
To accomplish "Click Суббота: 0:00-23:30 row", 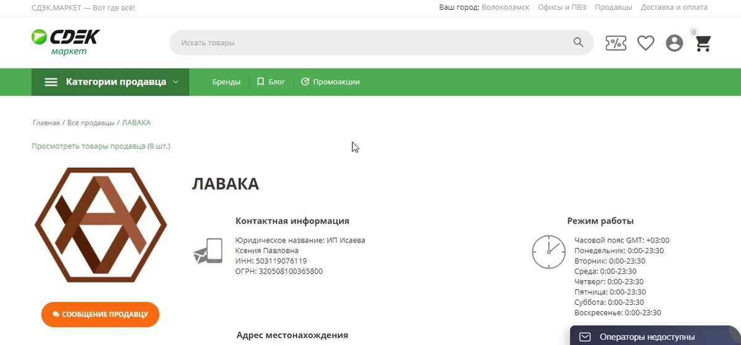I will point(609,302).
